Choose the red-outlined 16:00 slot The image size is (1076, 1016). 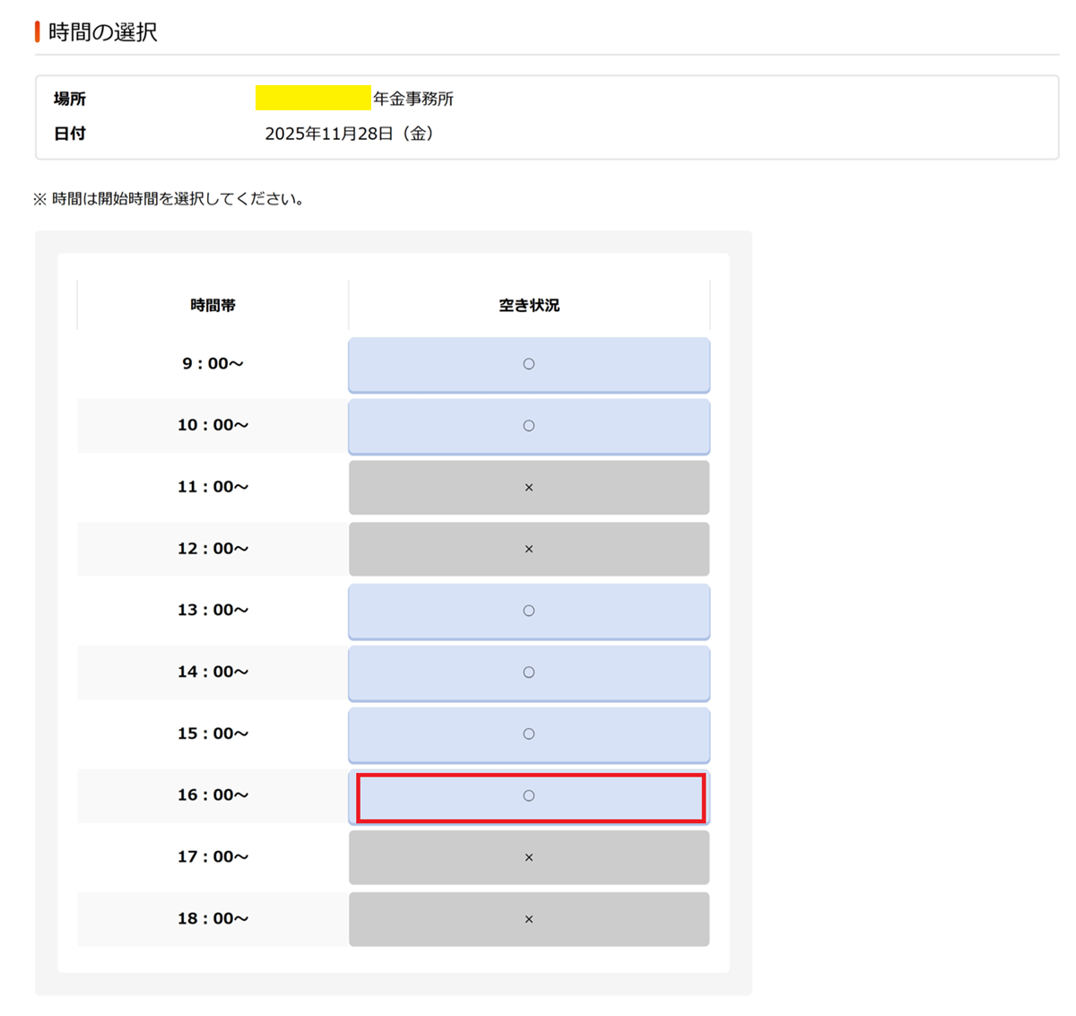[x=528, y=796]
